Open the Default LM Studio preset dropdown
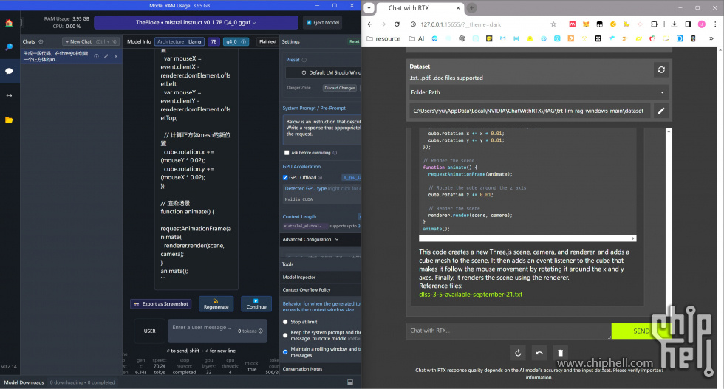 click(324, 72)
